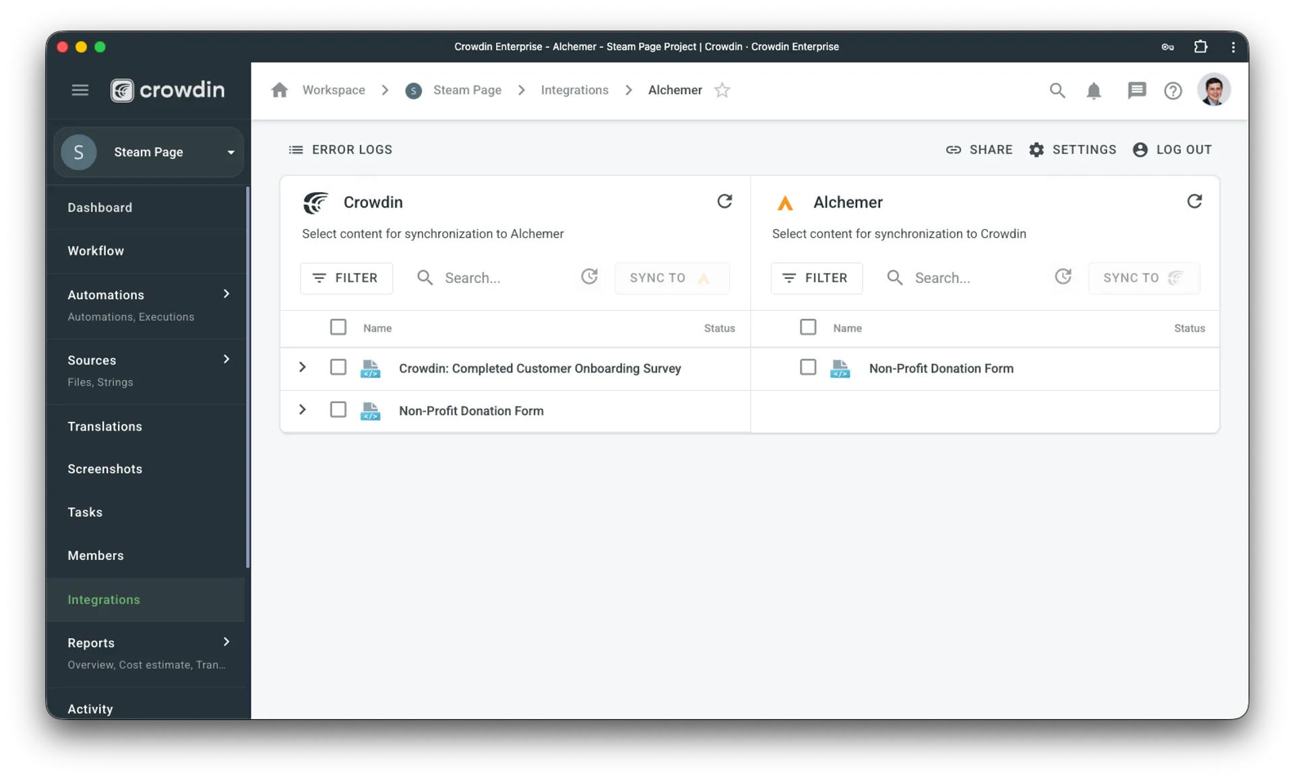Open the chat messages icon

pyautogui.click(x=1136, y=90)
